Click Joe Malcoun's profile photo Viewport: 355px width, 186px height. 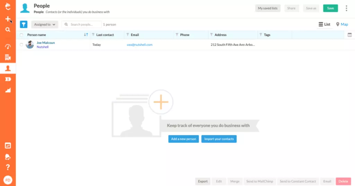[30, 45]
